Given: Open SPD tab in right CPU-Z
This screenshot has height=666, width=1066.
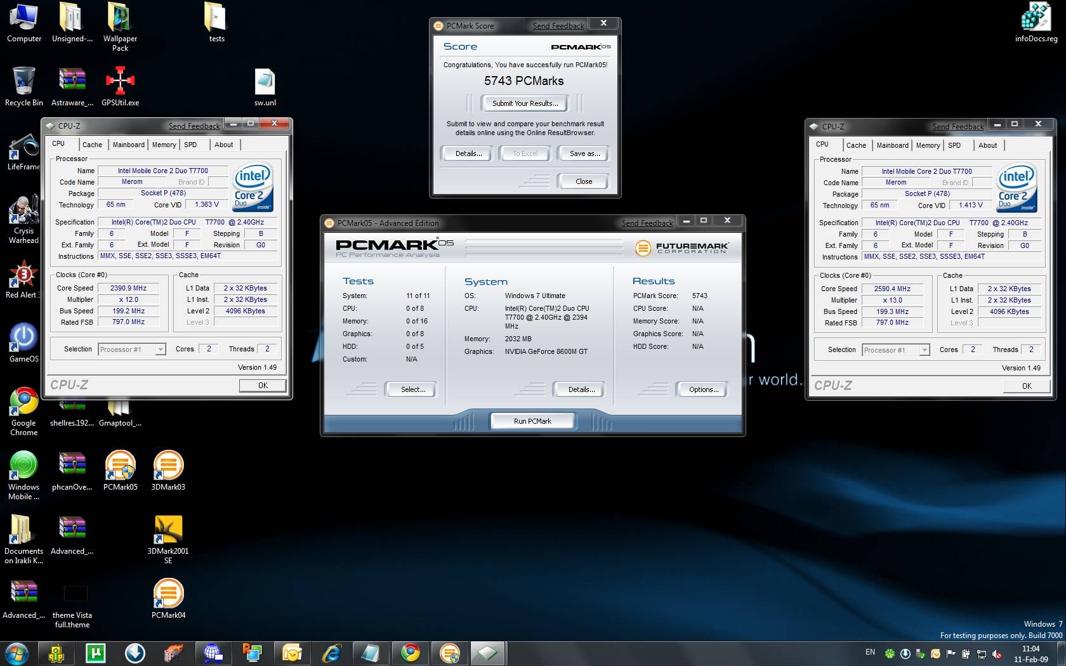Looking at the screenshot, I should [x=954, y=145].
